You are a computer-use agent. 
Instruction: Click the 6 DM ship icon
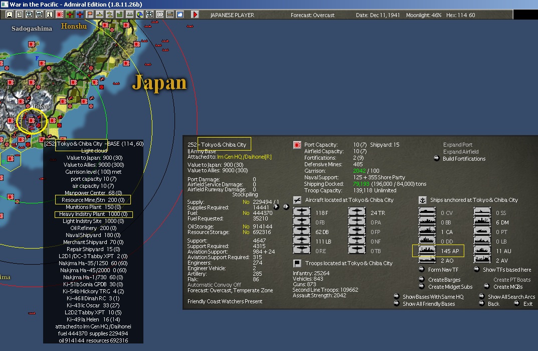pos(482,222)
